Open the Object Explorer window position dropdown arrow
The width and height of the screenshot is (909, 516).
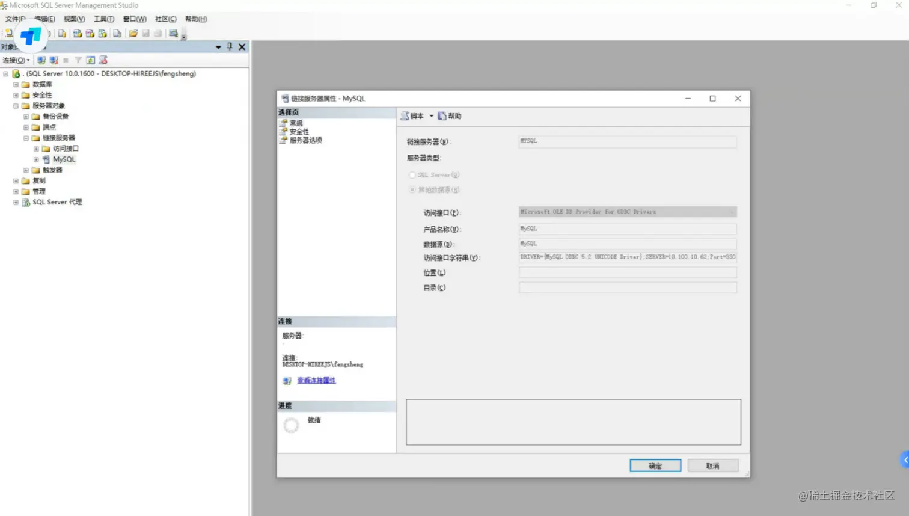[x=218, y=47]
